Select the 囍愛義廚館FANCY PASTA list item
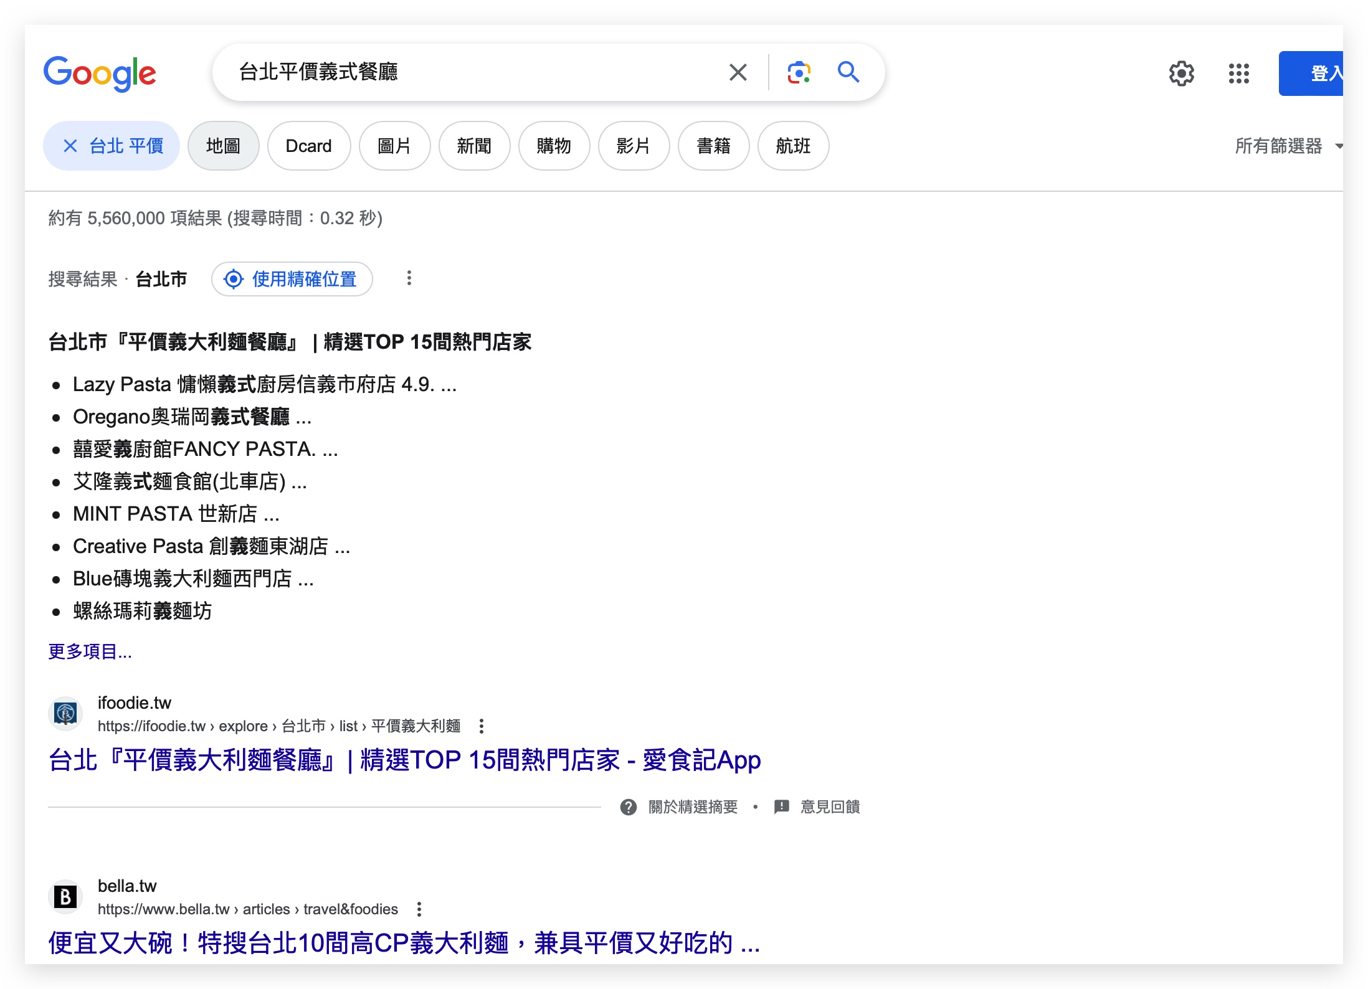 (206, 449)
